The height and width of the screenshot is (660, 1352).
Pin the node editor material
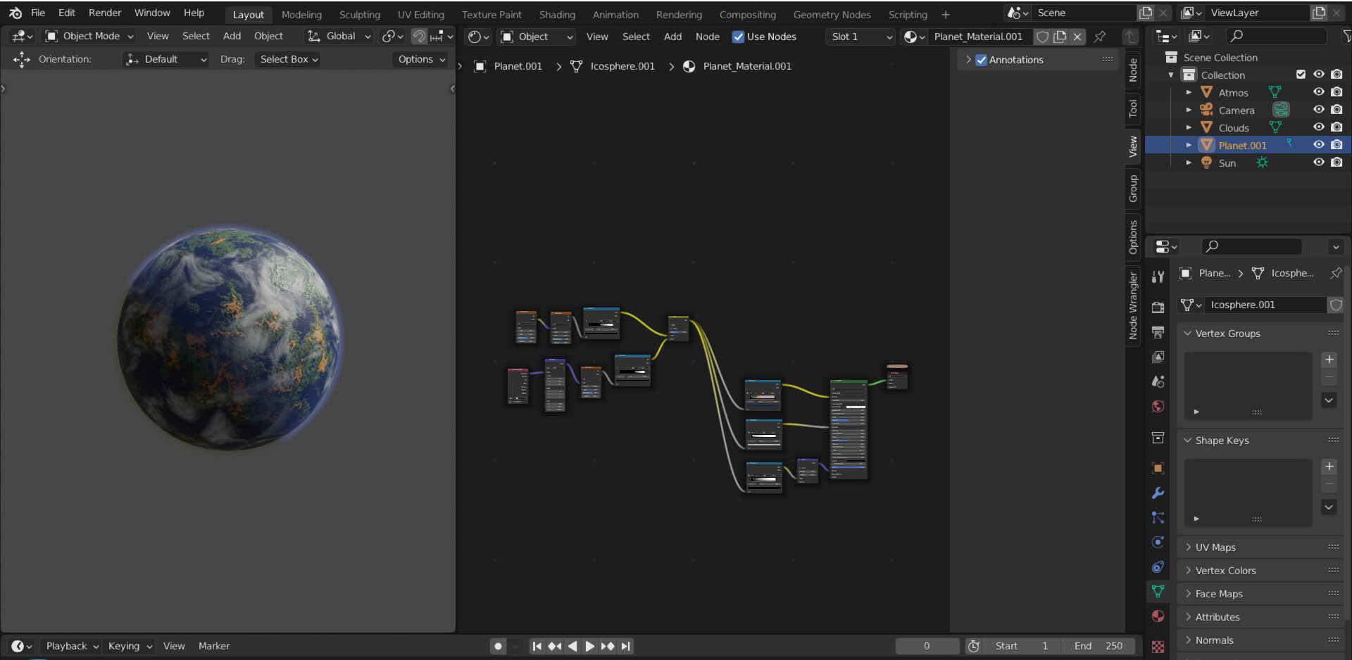[x=1100, y=37]
